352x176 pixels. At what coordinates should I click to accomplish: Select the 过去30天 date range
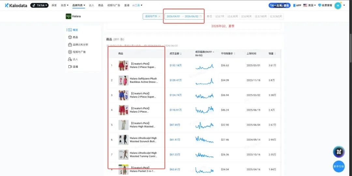tap(232, 16)
